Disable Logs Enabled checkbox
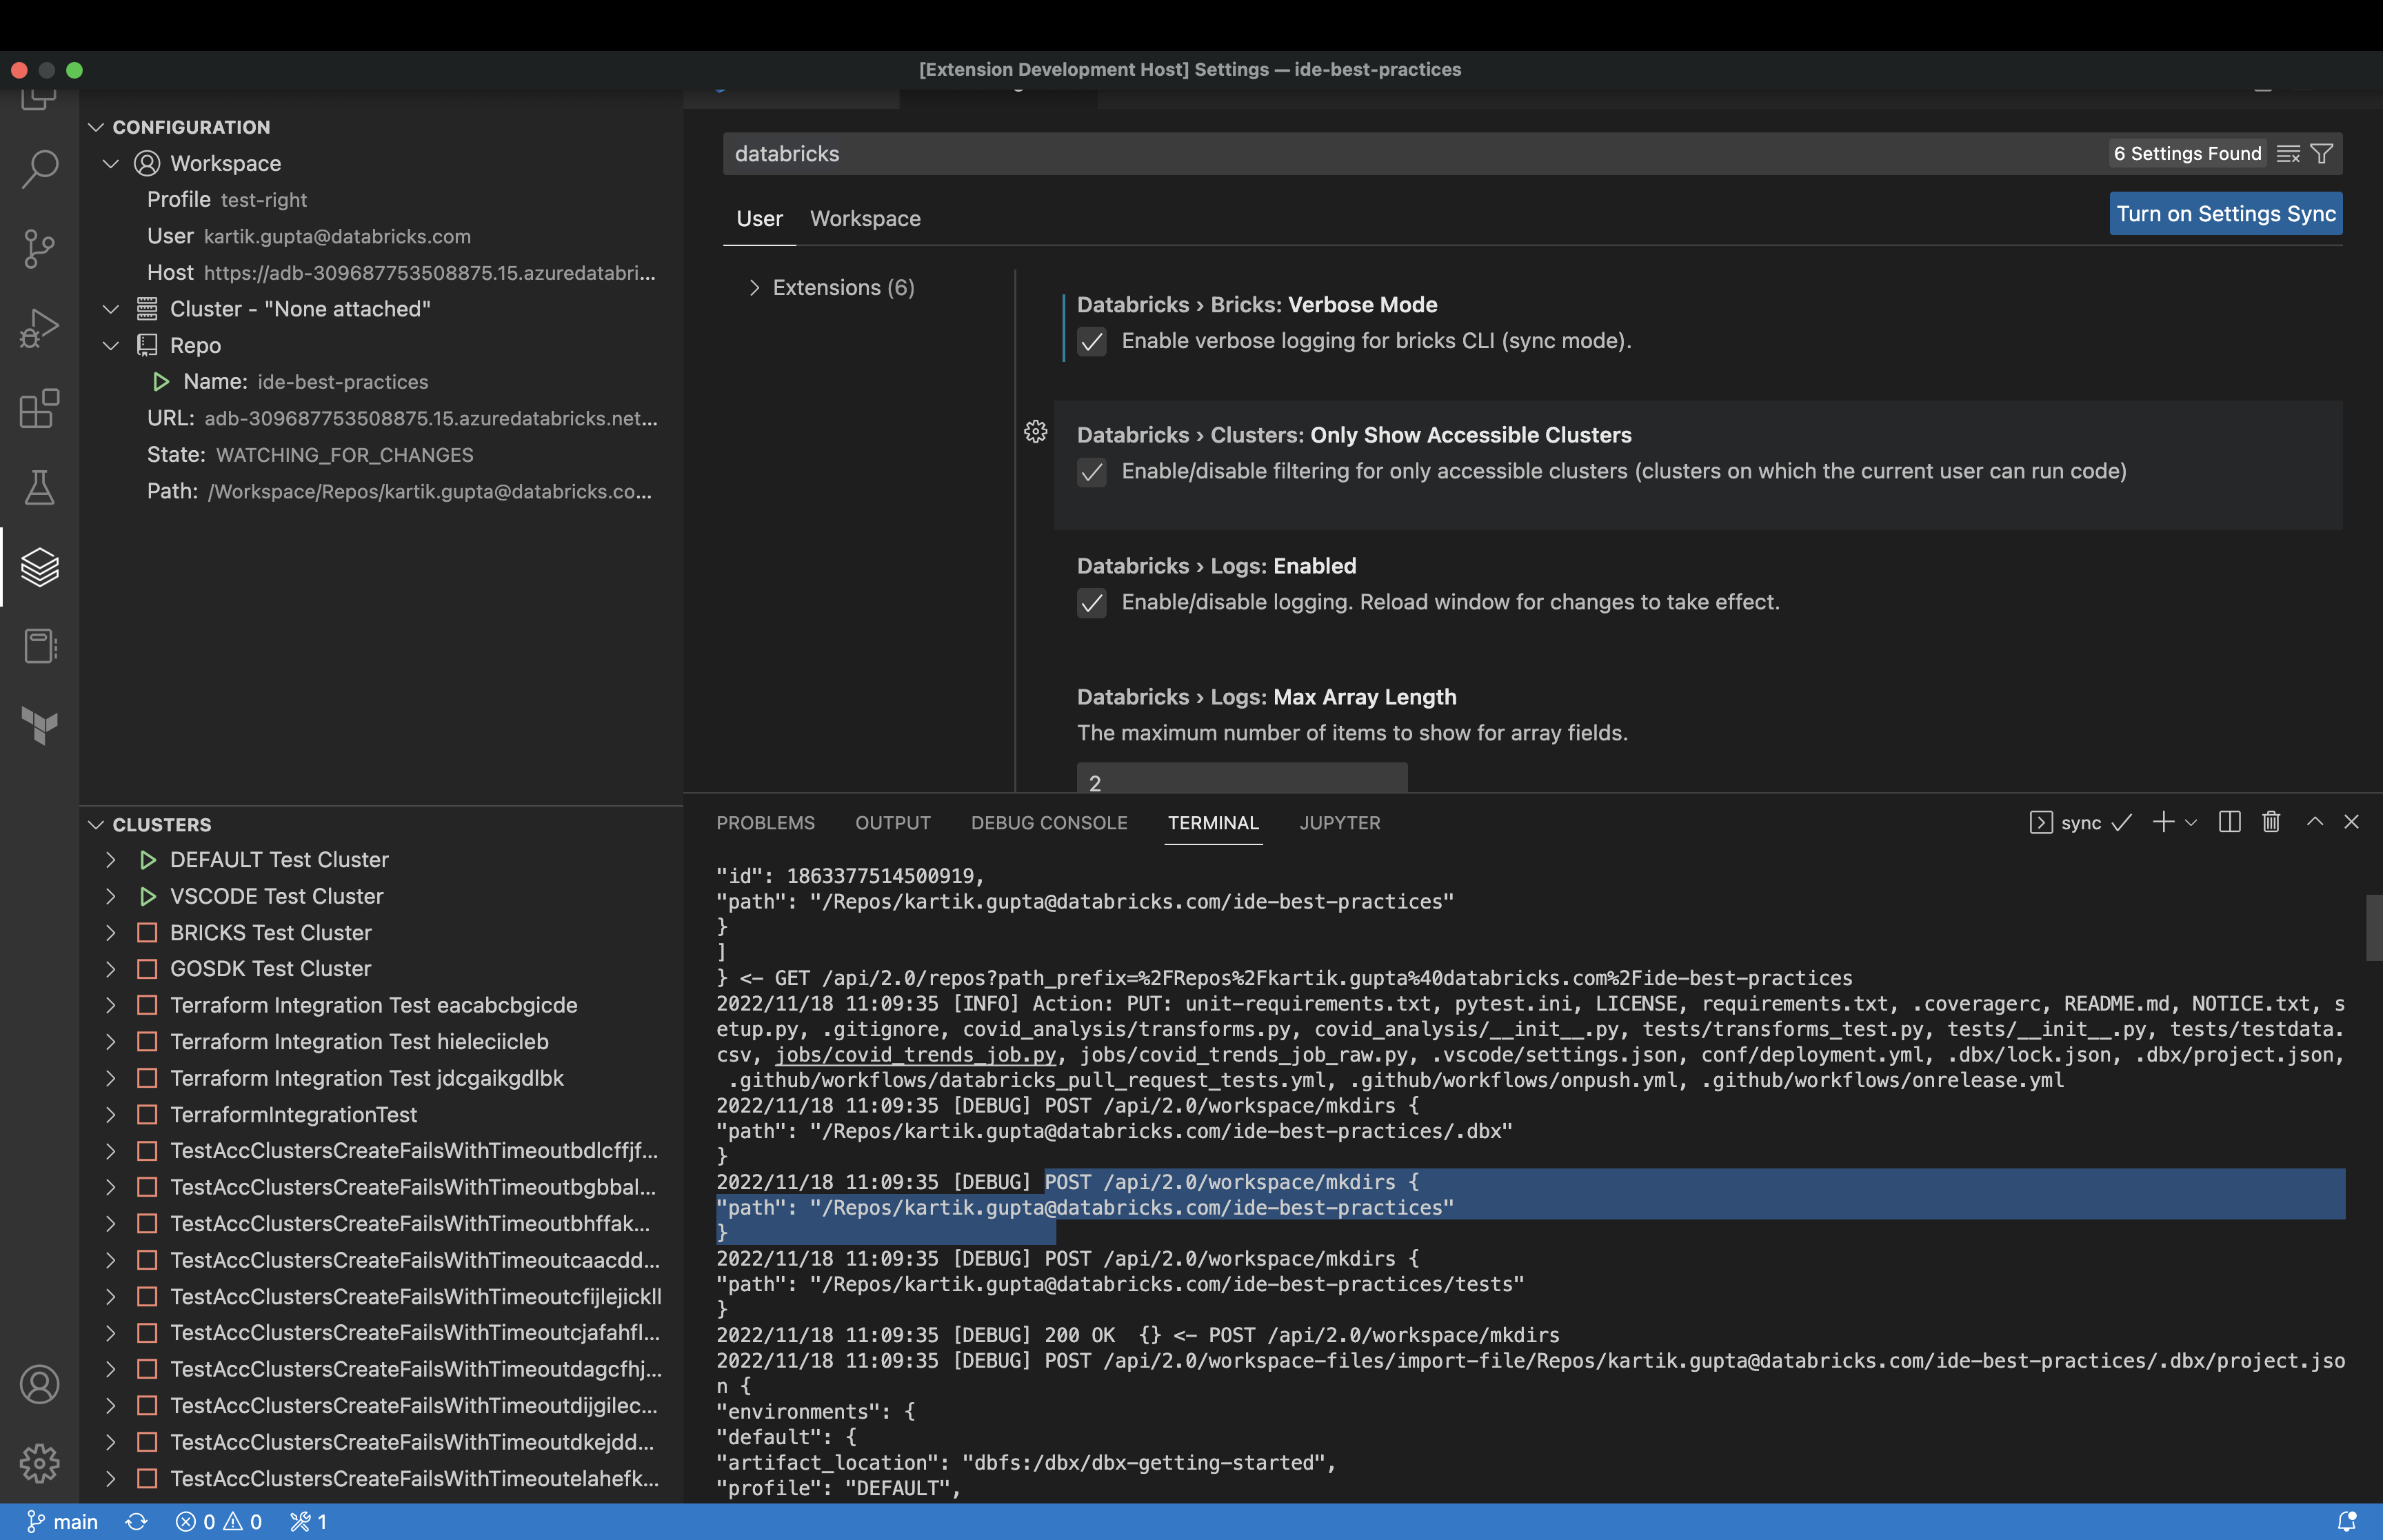The height and width of the screenshot is (1540, 2383). tap(1091, 603)
